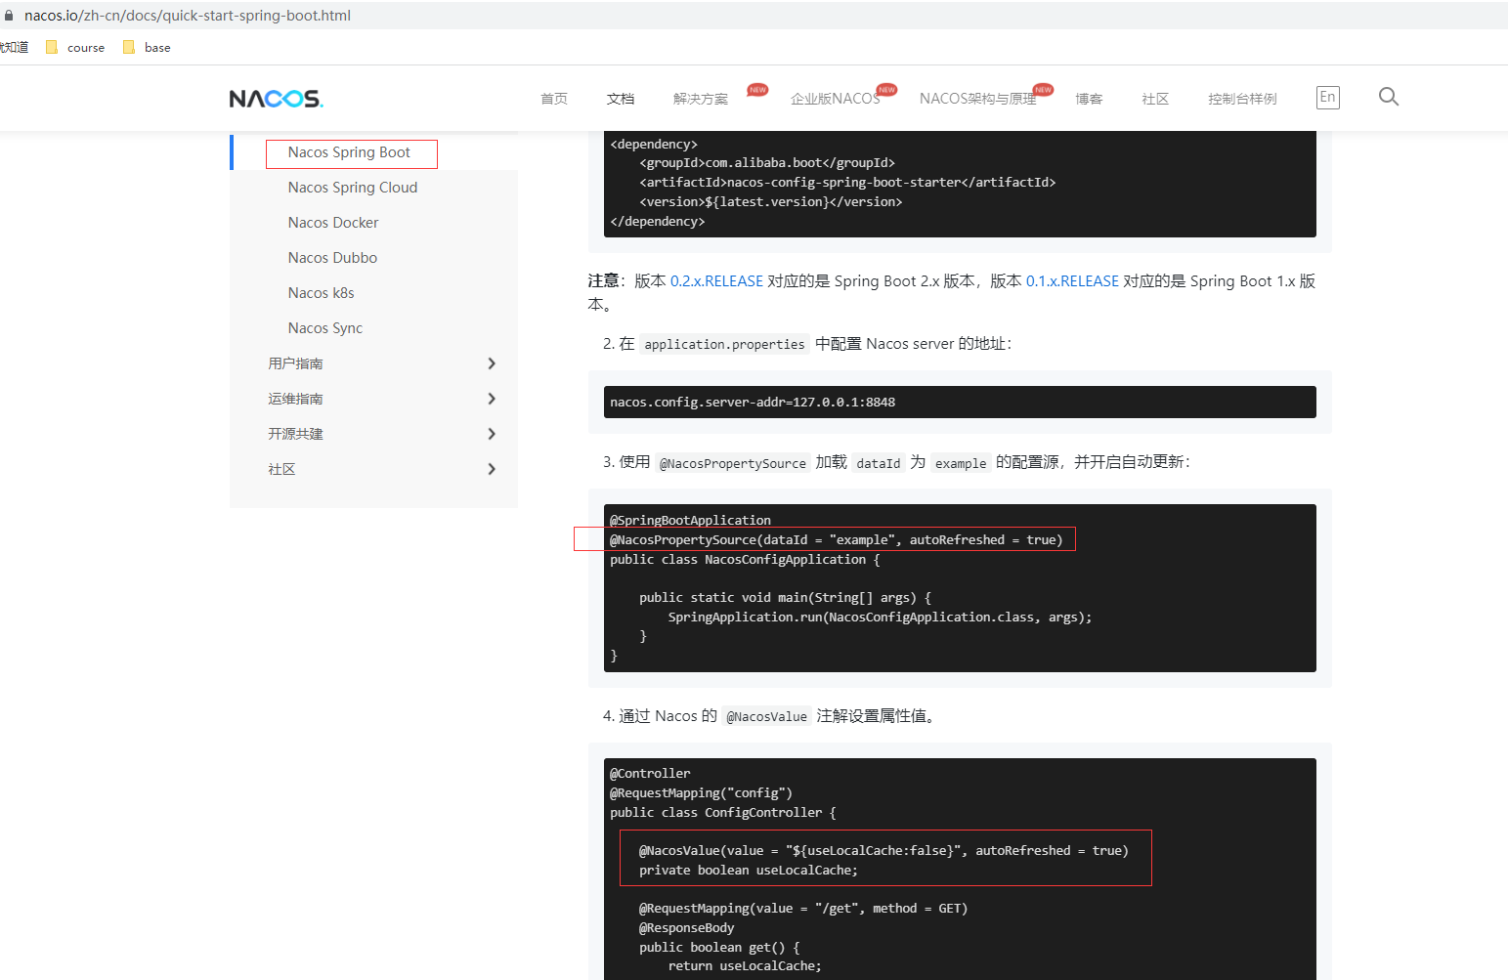
Task: Open Nacos Dubbo sidebar entry
Action: [332, 258]
